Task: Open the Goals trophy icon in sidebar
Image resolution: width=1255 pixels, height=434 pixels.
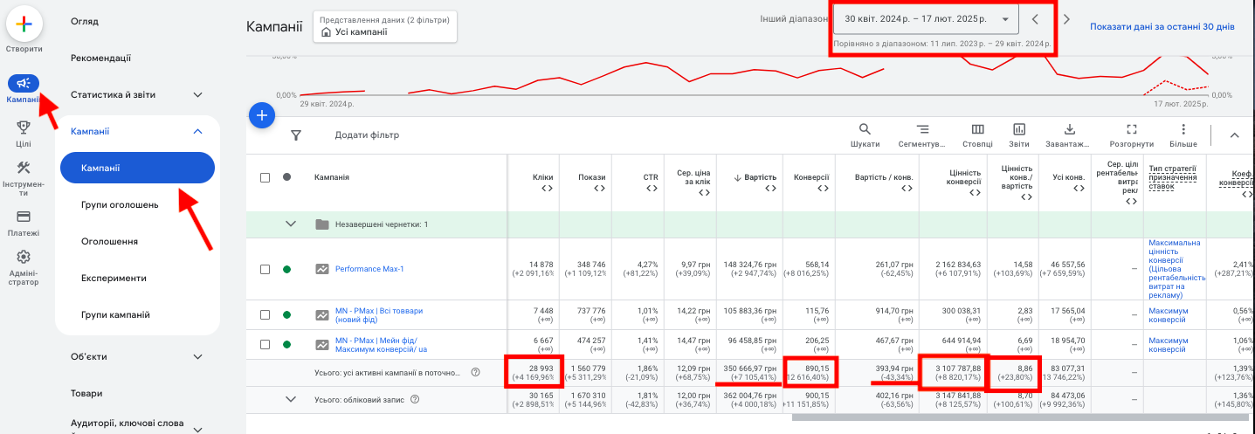Action: point(24,127)
